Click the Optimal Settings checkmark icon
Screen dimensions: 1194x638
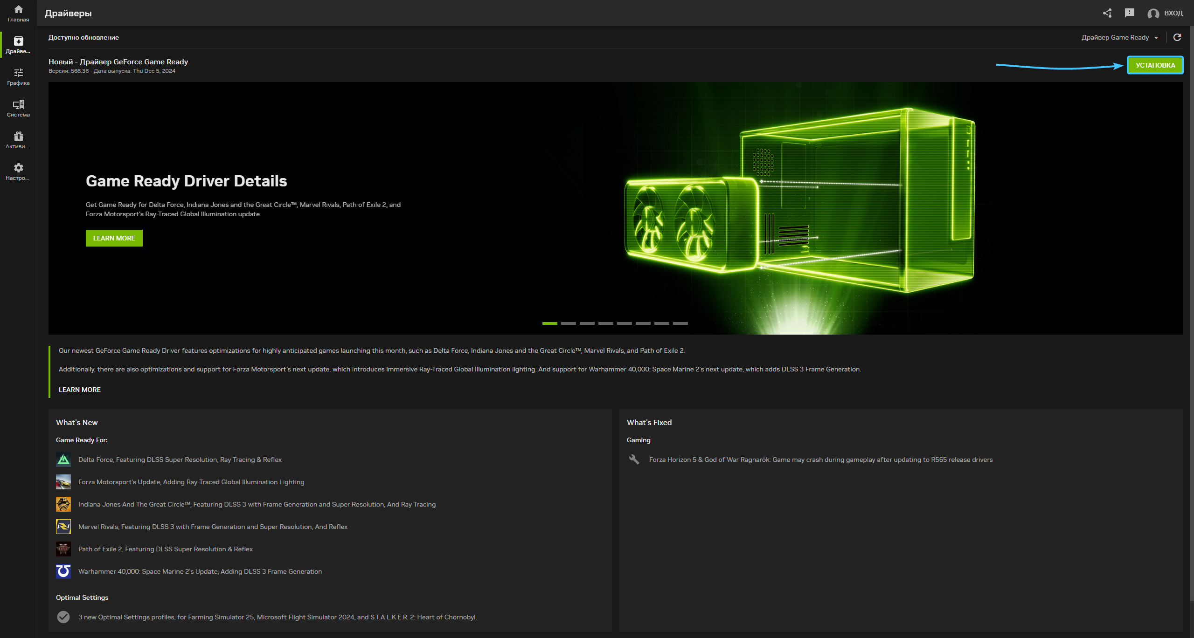(x=63, y=617)
